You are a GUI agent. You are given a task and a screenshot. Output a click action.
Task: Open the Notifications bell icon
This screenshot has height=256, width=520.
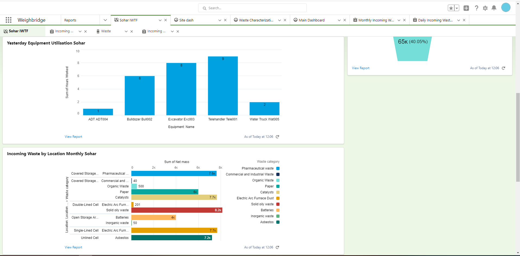[494, 8]
